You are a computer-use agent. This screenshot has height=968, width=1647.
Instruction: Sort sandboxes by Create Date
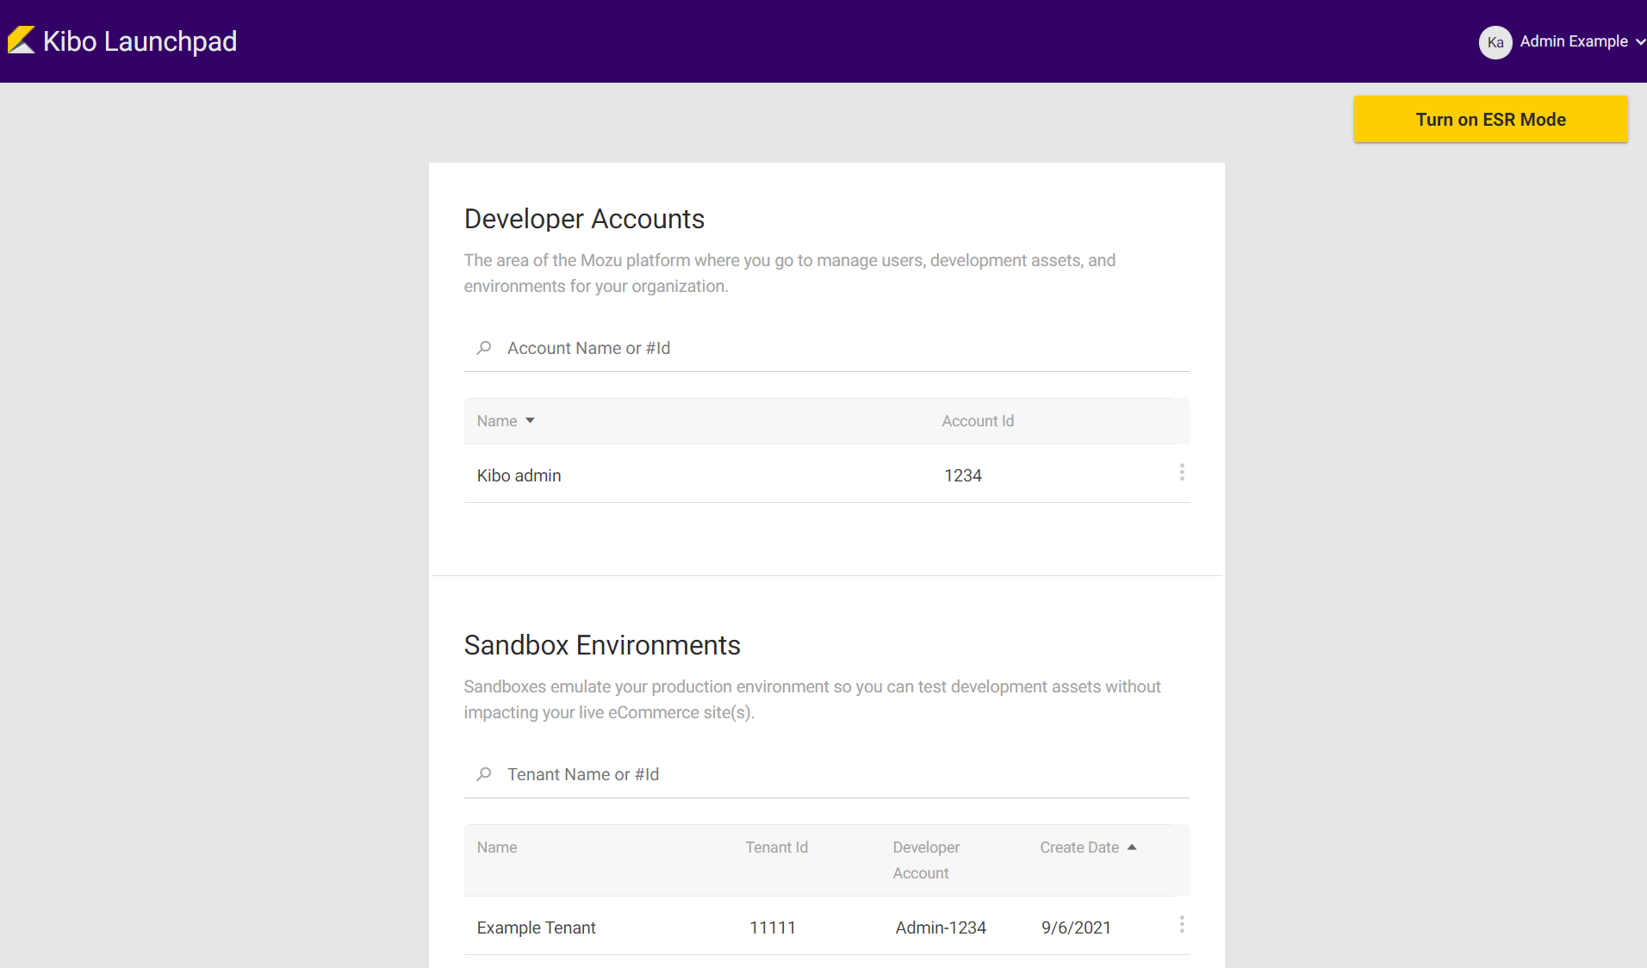[1088, 847]
